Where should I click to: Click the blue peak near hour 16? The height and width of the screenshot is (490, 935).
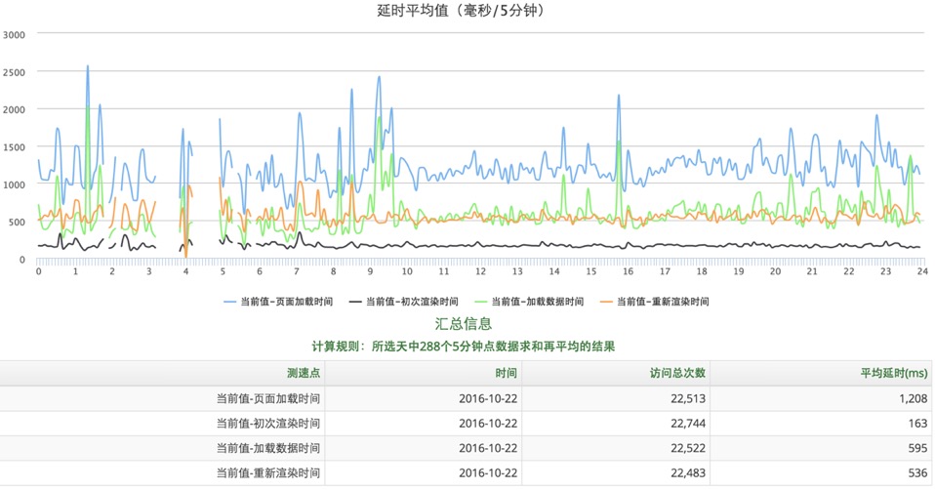pos(619,97)
